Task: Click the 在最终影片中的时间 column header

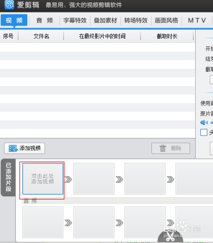Action: (102, 36)
